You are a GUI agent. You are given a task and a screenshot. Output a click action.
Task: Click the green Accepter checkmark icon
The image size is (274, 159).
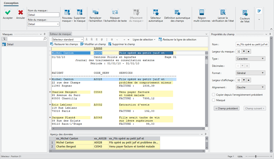pyautogui.click(x=8, y=12)
